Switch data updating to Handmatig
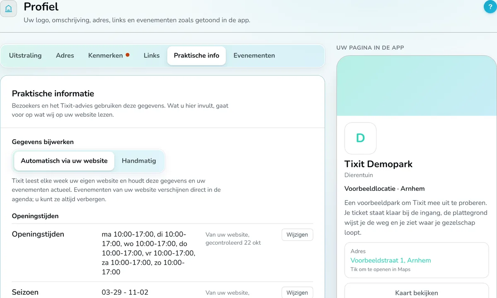The width and height of the screenshot is (497, 298). click(x=139, y=161)
